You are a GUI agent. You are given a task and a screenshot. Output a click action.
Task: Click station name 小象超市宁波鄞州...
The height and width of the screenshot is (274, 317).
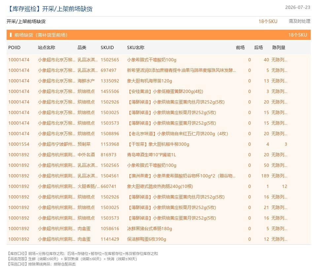tap(56, 144)
